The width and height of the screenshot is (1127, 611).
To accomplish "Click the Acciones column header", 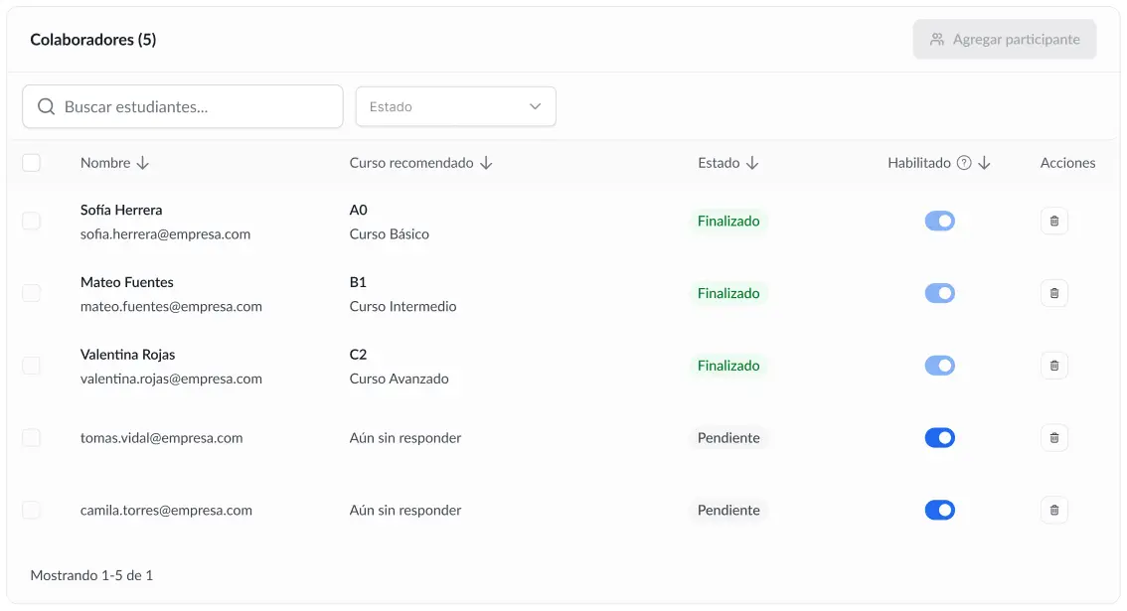I will coord(1068,163).
